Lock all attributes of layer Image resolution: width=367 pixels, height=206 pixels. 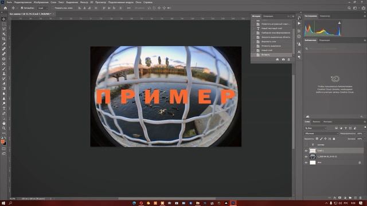pos(334,138)
